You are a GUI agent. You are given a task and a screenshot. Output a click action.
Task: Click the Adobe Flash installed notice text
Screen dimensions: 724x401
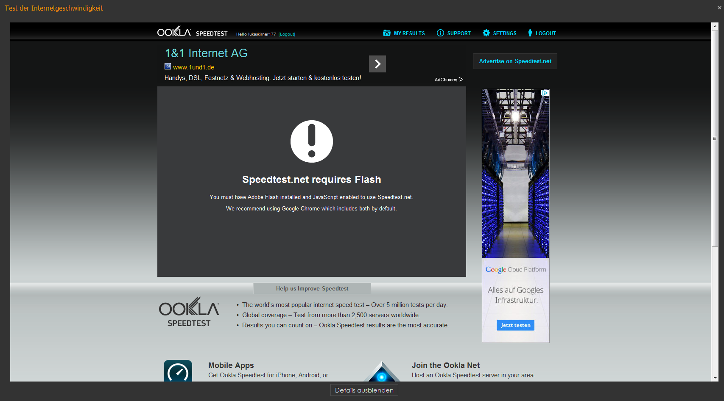coord(311,197)
